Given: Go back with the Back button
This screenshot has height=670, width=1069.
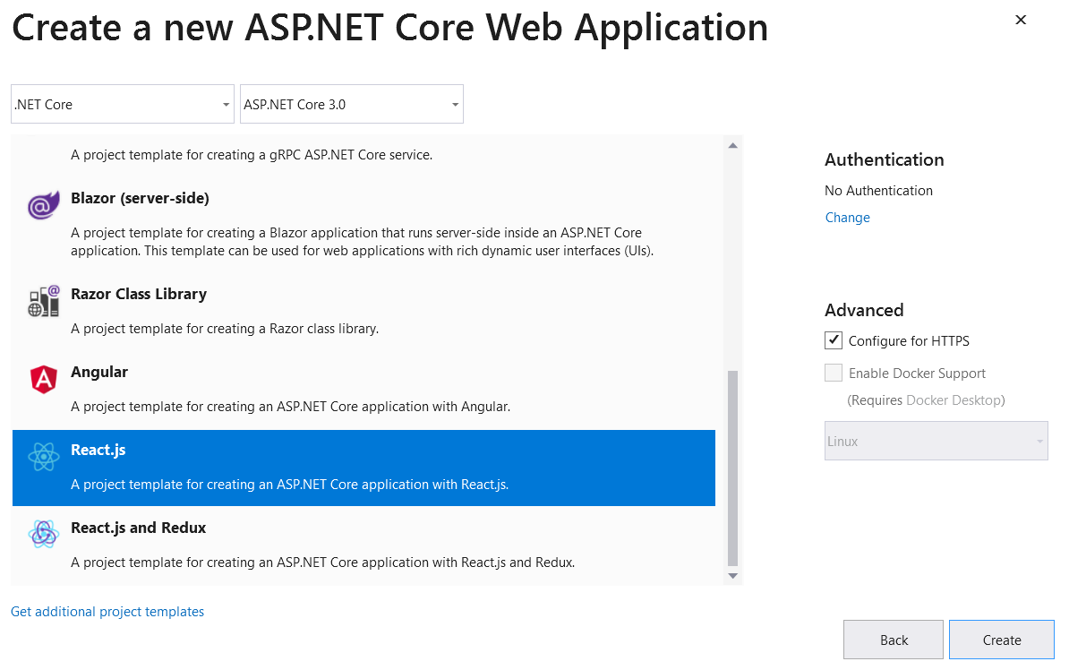Looking at the screenshot, I should click(893, 640).
